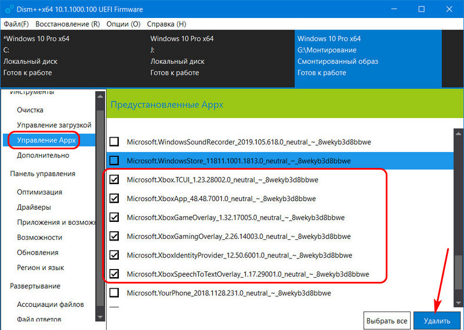Click the Предустановленные Appx heading
Screen dimensions: 464x330
(x=166, y=105)
